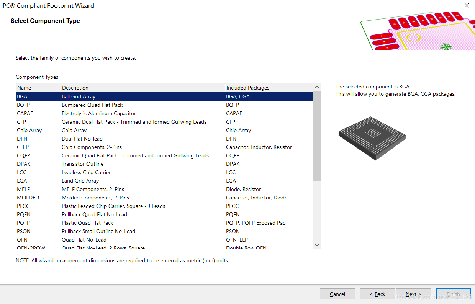This screenshot has height=304, width=475.
Task: Click the vertical scrollbar thumb in list
Action: 317,136
